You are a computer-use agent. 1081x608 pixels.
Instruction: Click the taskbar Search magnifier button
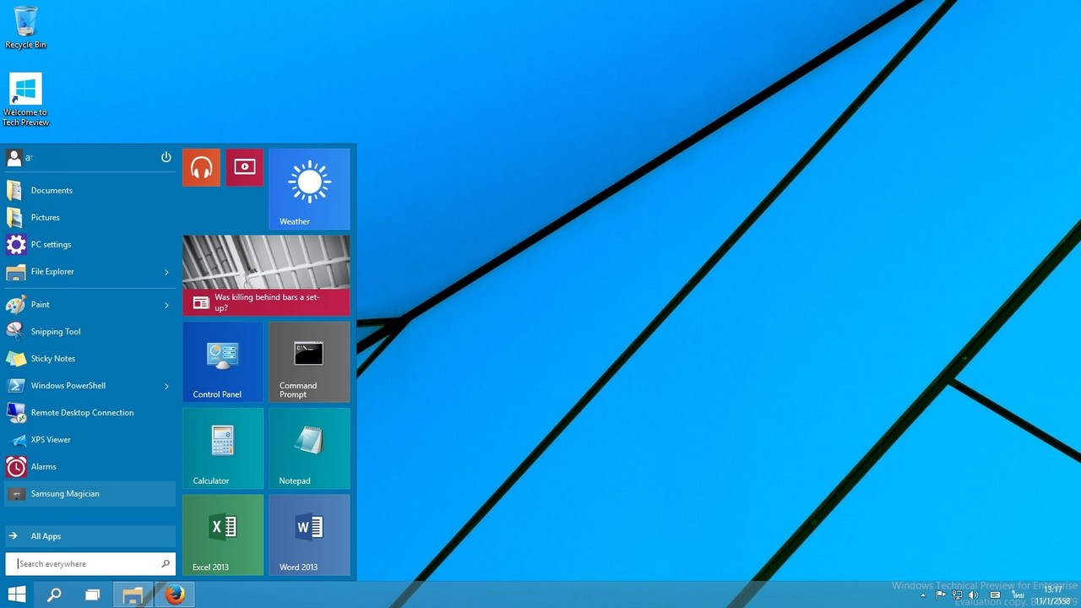coord(54,594)
